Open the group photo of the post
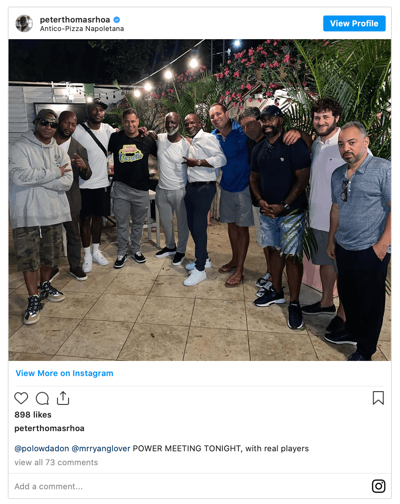This screenshot has height=504, width=400. [x=200, y=200]
